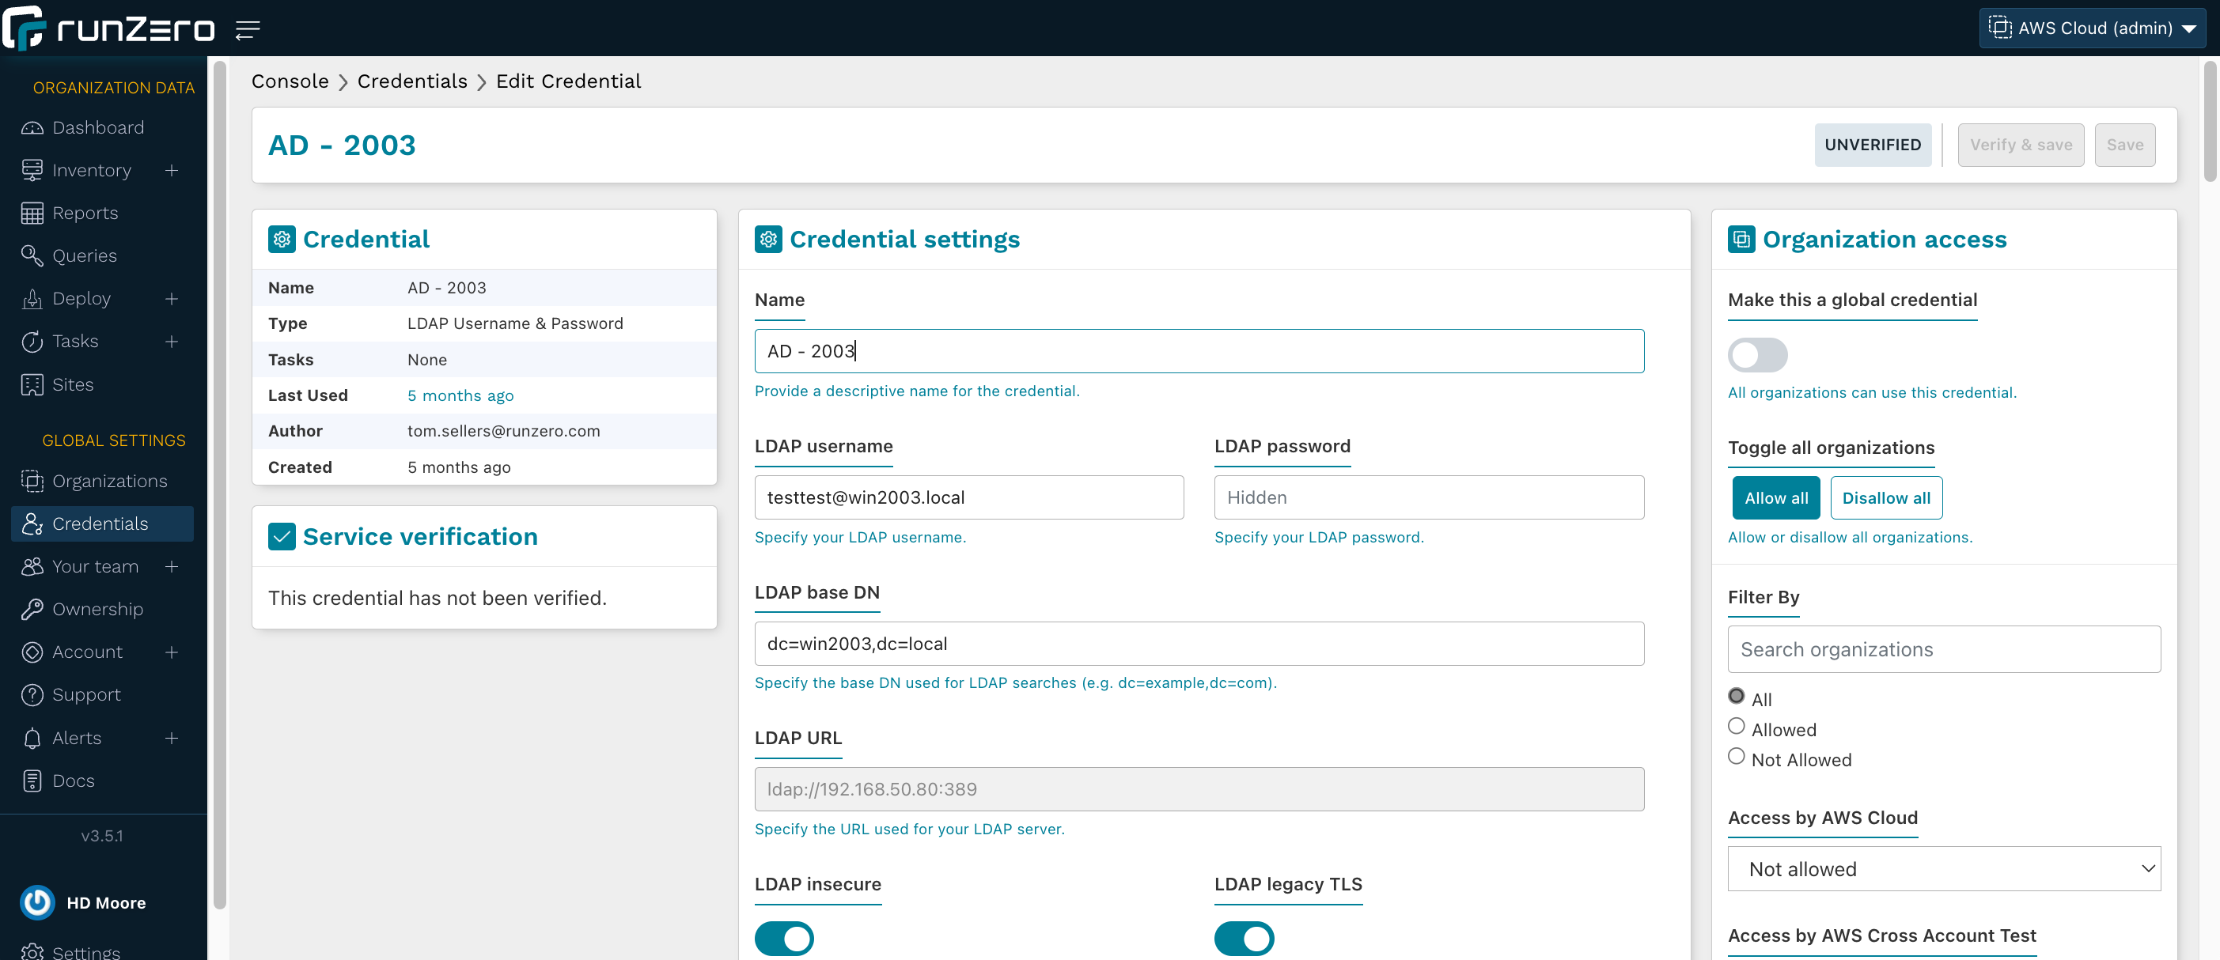Viewport: 2220px width, 960px height.
Task: Enable the global credential toggle
Action: [x=1756, y=355]
